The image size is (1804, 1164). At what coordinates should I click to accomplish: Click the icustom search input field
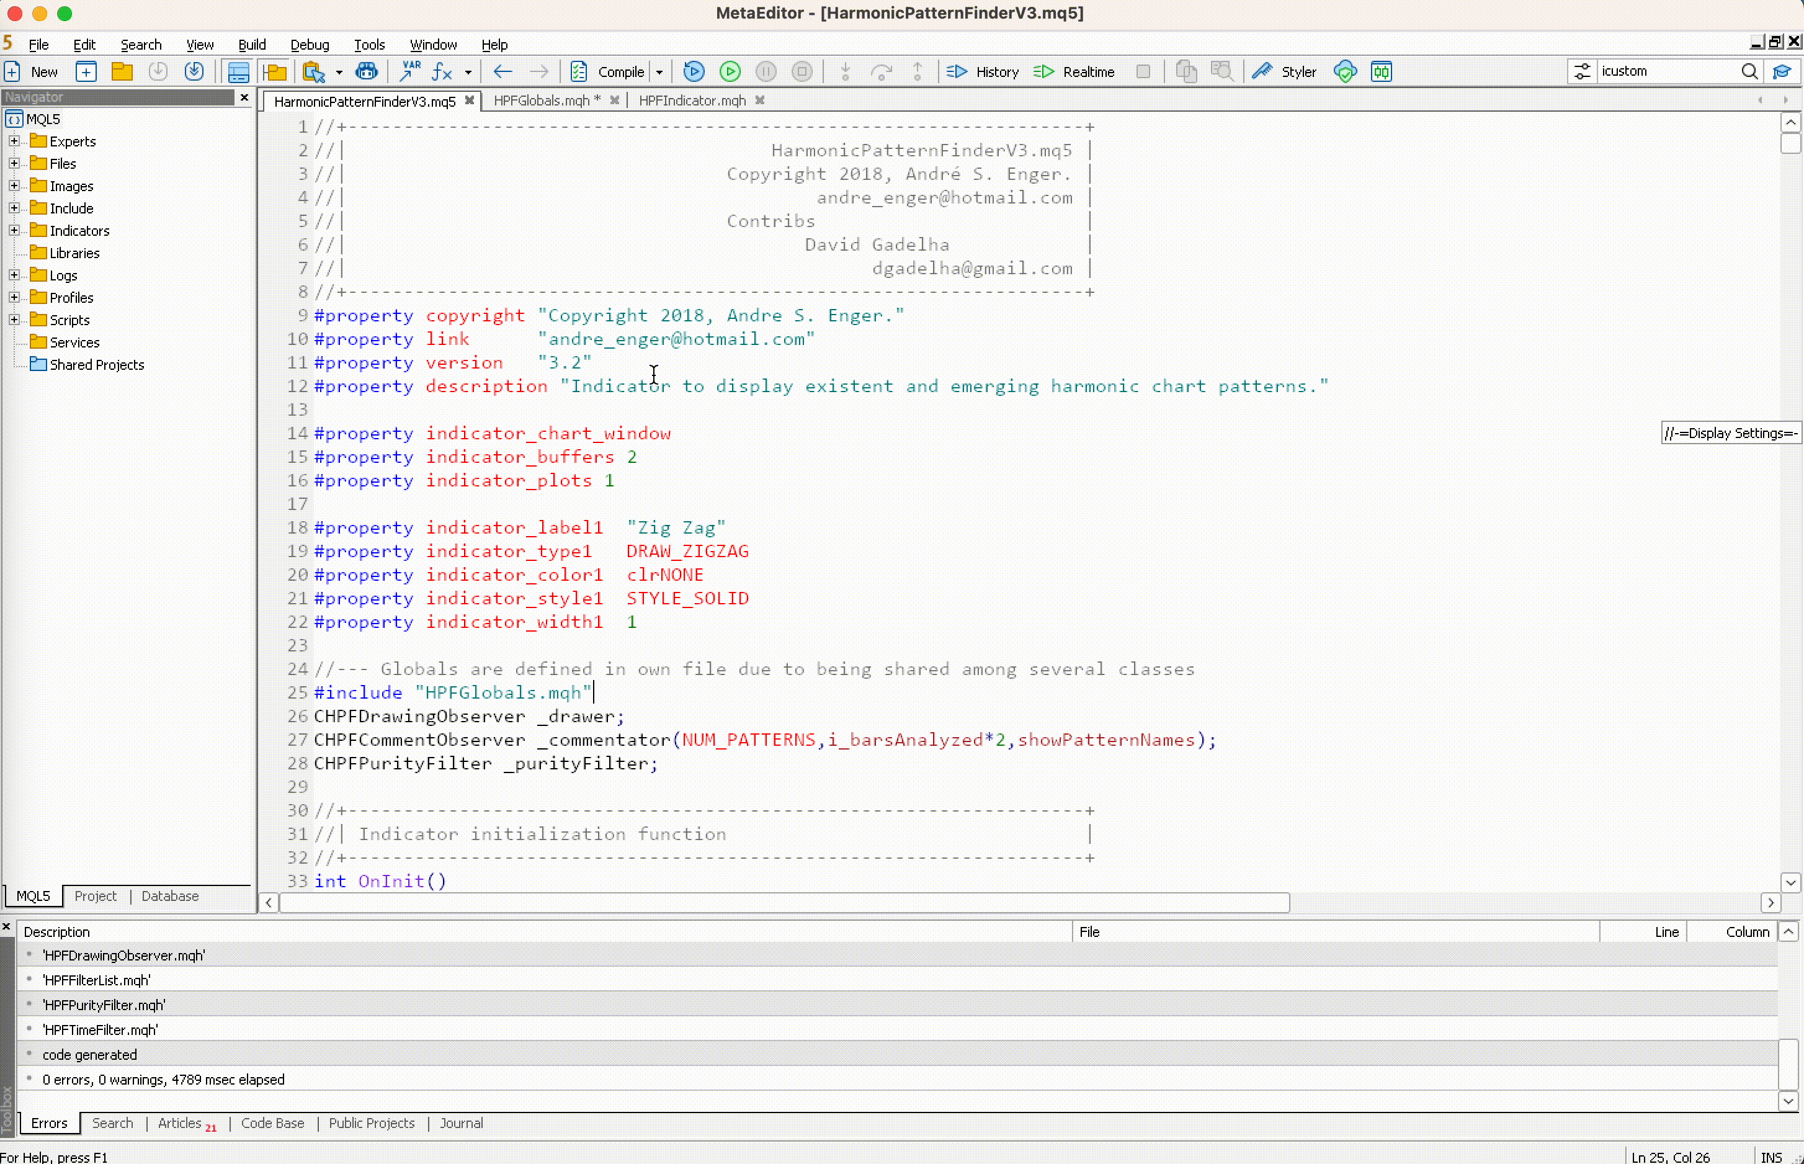pos(1666,71)
